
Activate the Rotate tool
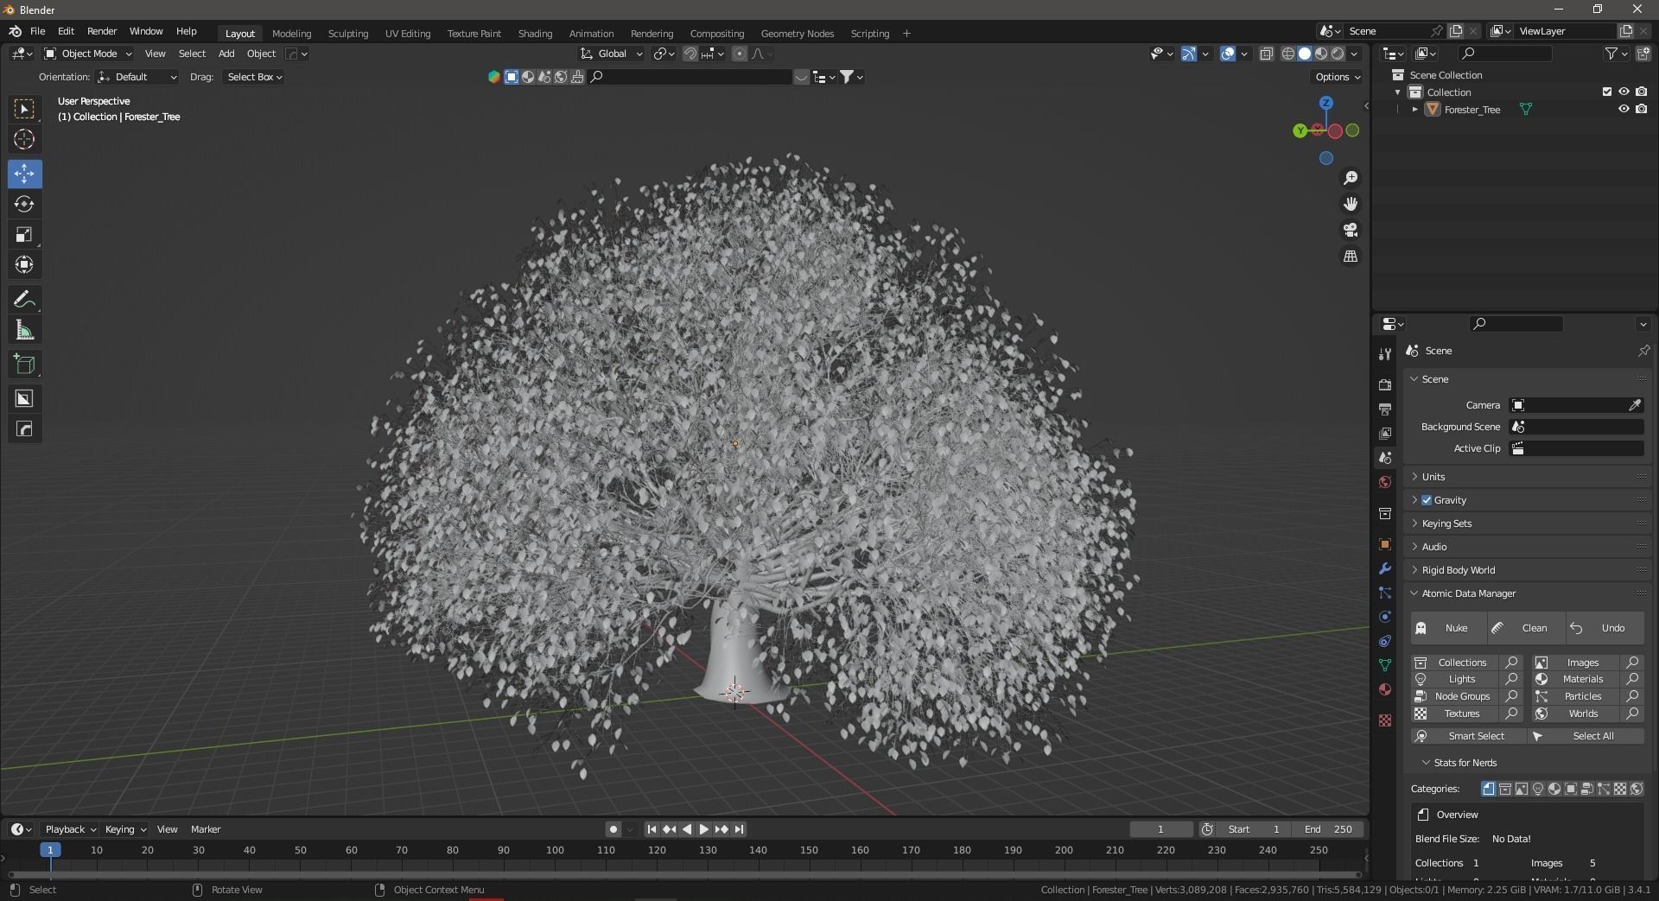(24, 204)
